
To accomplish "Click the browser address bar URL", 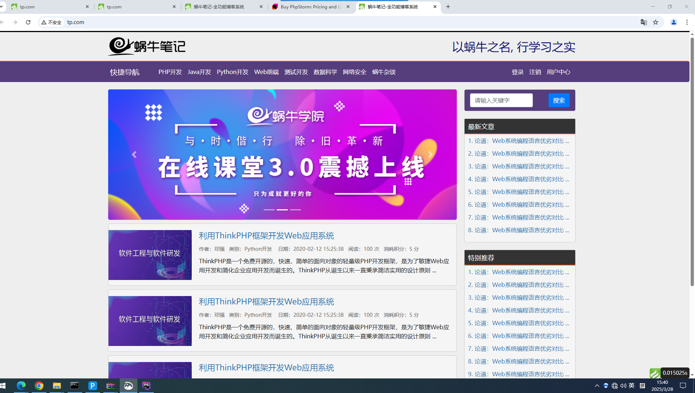I will click(x=76, y=22).
